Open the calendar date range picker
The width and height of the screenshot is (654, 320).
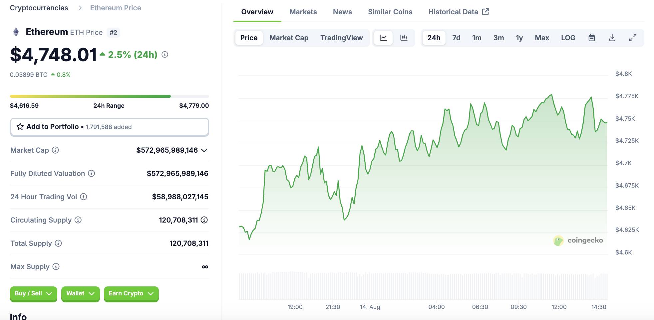[592, 38]
